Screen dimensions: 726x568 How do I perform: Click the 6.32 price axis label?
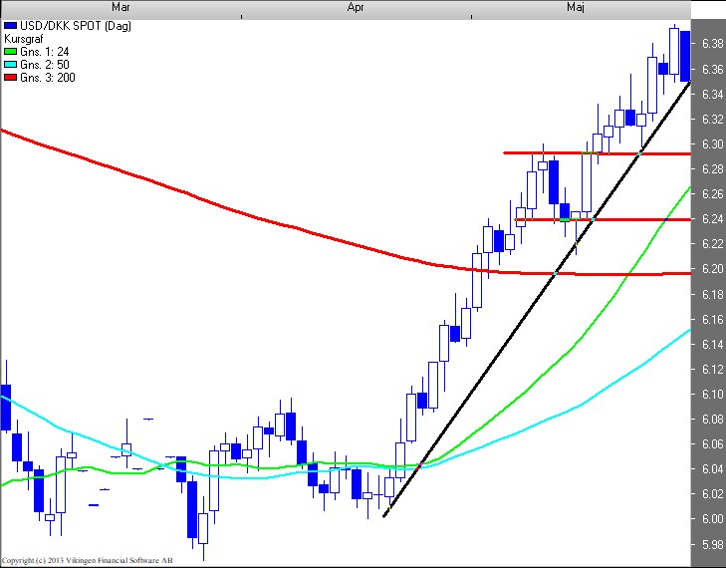click(x=713, y=120)
